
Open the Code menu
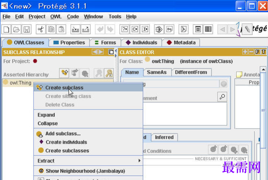click(x=73, y=17)
